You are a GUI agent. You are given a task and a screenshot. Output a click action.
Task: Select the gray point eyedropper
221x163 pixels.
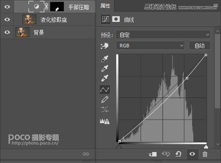coord(105,68)
